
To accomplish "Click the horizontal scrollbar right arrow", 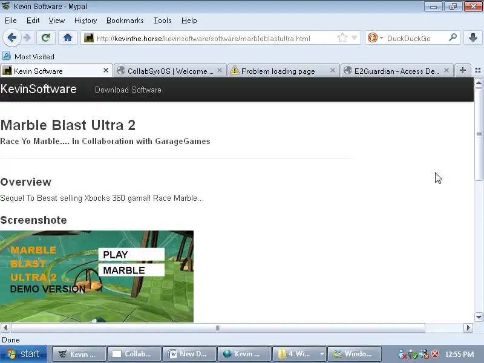I will pyautogui.click(x=468, y=327).
